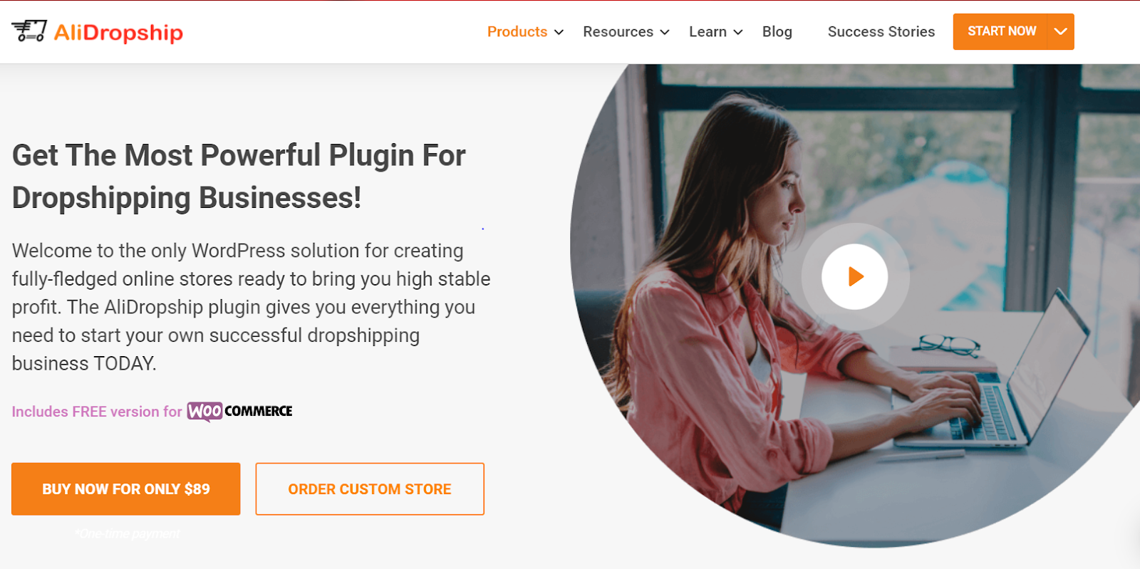
Task: Click the woman at laptop image
Action: (x=855, y=306)
